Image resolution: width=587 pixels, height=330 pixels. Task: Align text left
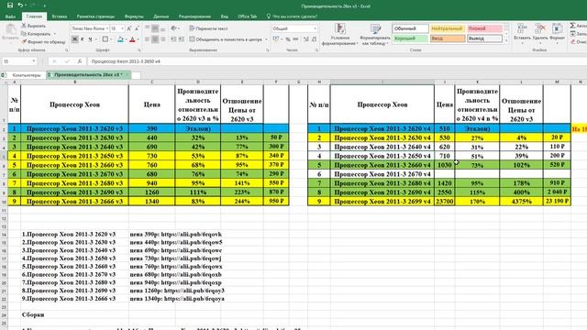147,39
